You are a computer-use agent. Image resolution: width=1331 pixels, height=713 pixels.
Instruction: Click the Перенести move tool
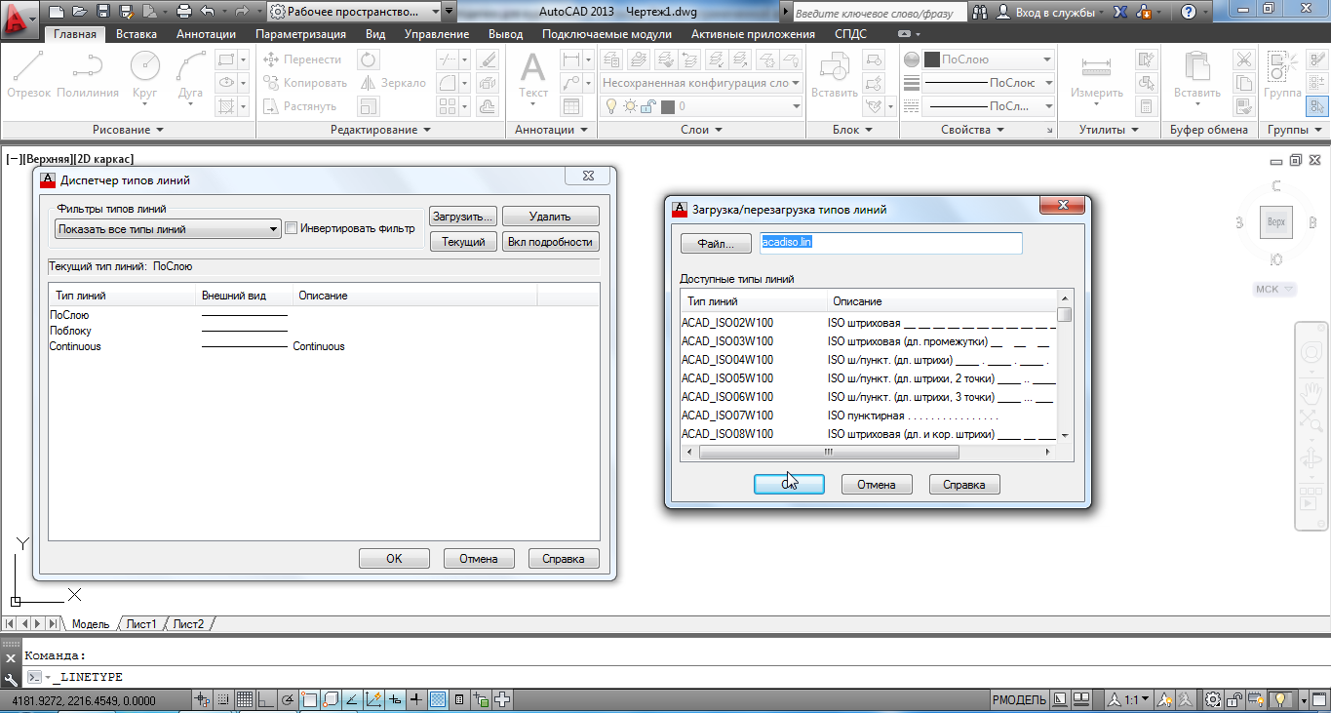click(302, 59)
